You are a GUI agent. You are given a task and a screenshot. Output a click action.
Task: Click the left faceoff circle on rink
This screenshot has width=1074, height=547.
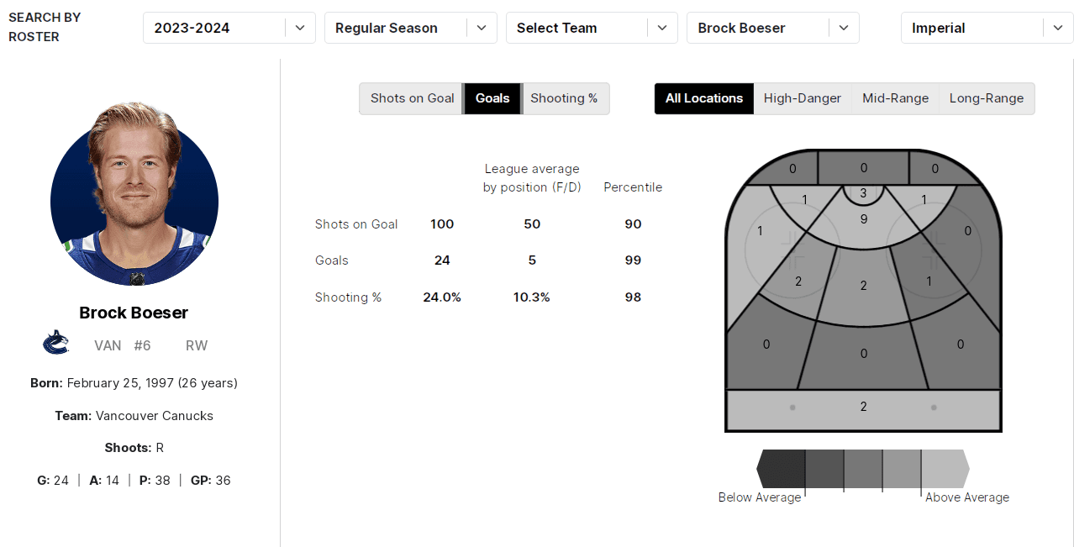[791, 247]
